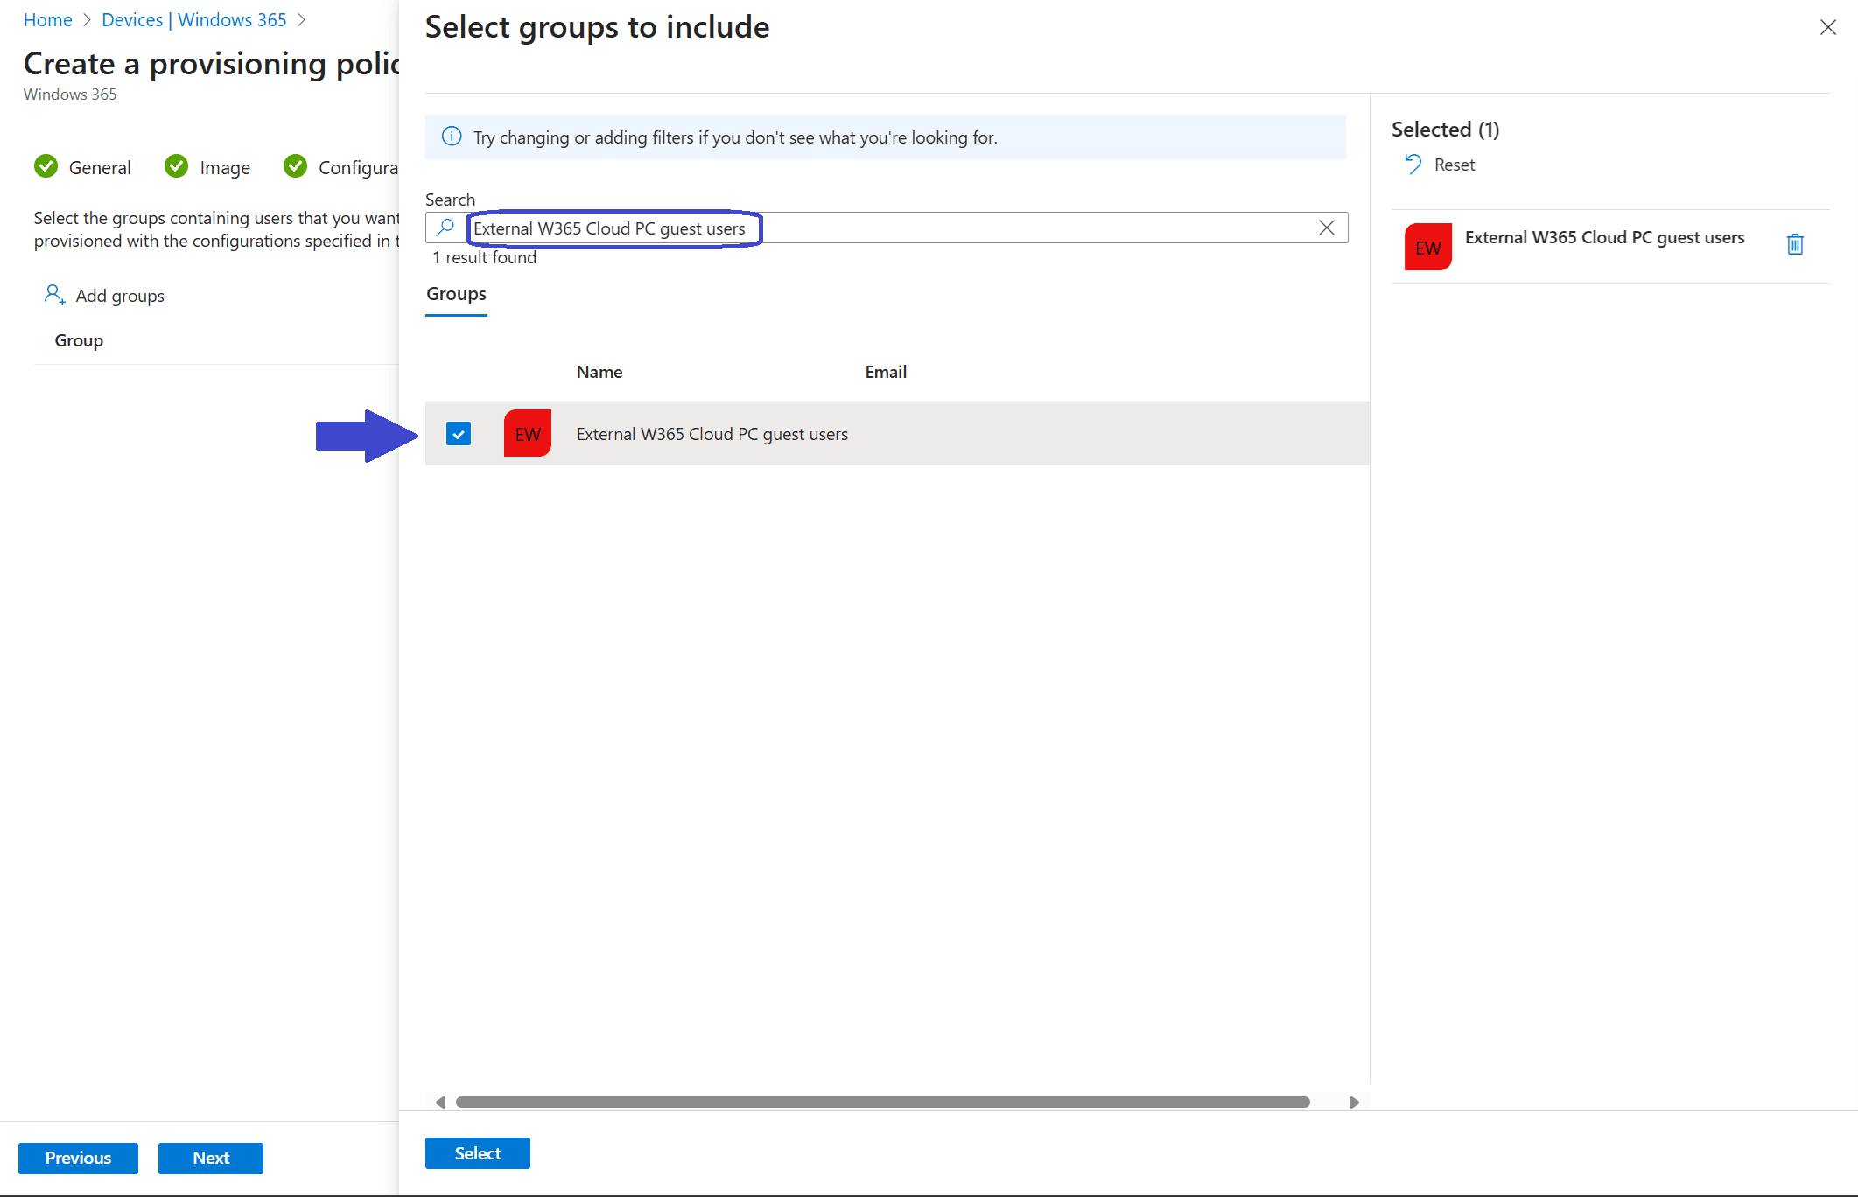Image resolution: width=1858 pixels, height=1197 pixels.
Task: Click the trash icon to remove the selected group
Action: pos(1794,244)
